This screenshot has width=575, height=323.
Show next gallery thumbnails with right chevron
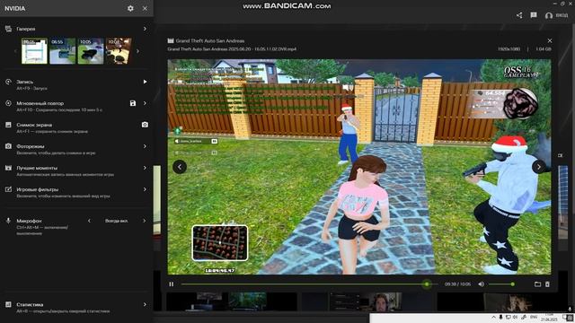[137, 51]
